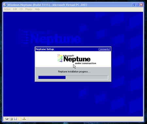Click the CD drive status icon
This screenshot has height=124, width=147.
pos(11,119)
